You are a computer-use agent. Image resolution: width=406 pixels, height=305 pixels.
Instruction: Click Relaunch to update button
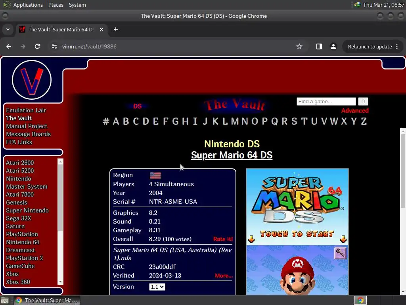[x=370, y=47]
